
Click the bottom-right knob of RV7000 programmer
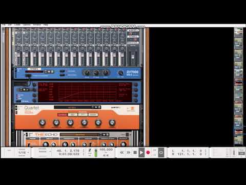[x=136, y=100]
